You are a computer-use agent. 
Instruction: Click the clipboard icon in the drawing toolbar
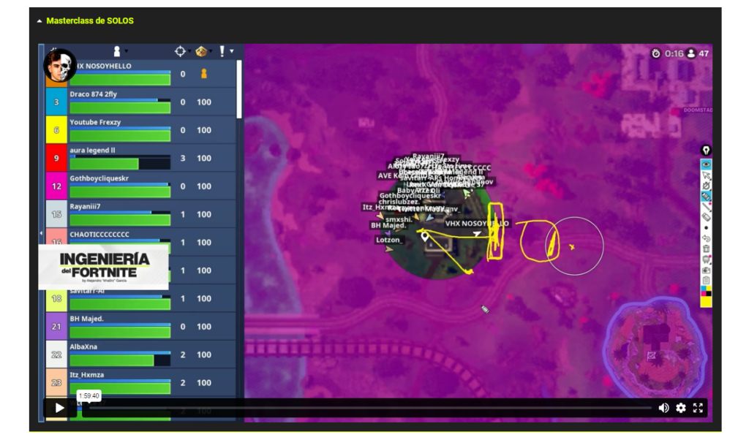click(706, 280)
